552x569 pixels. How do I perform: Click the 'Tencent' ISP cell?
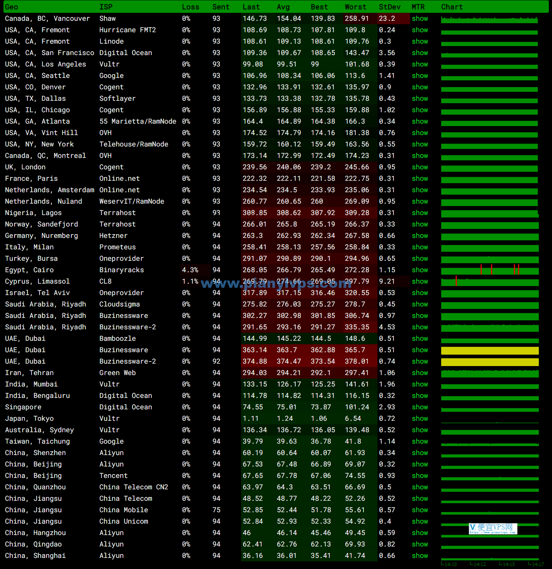click(114, 476)
